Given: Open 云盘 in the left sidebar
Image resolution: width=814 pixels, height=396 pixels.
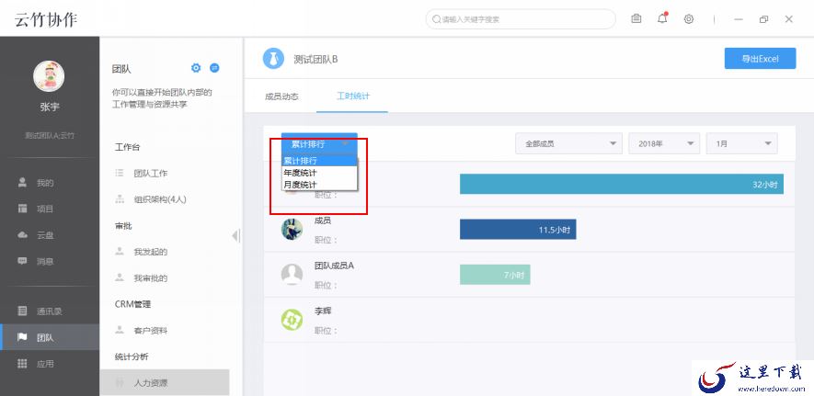Looking at the screenshot, I should [x=50, y=235].
